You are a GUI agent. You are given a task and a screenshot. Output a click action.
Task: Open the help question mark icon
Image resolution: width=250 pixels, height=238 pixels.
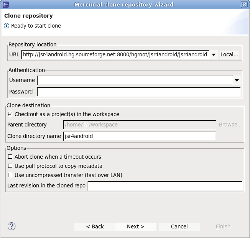[x=12, y=226]
